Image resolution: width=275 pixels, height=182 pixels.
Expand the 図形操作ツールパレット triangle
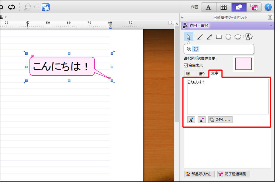(x=182, y=18)
